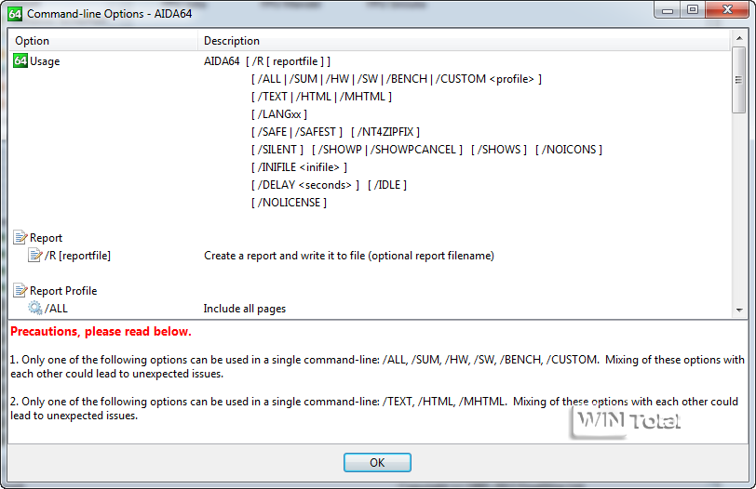Click the Report Profile category icon
The image size is (756, 489).
20,291
